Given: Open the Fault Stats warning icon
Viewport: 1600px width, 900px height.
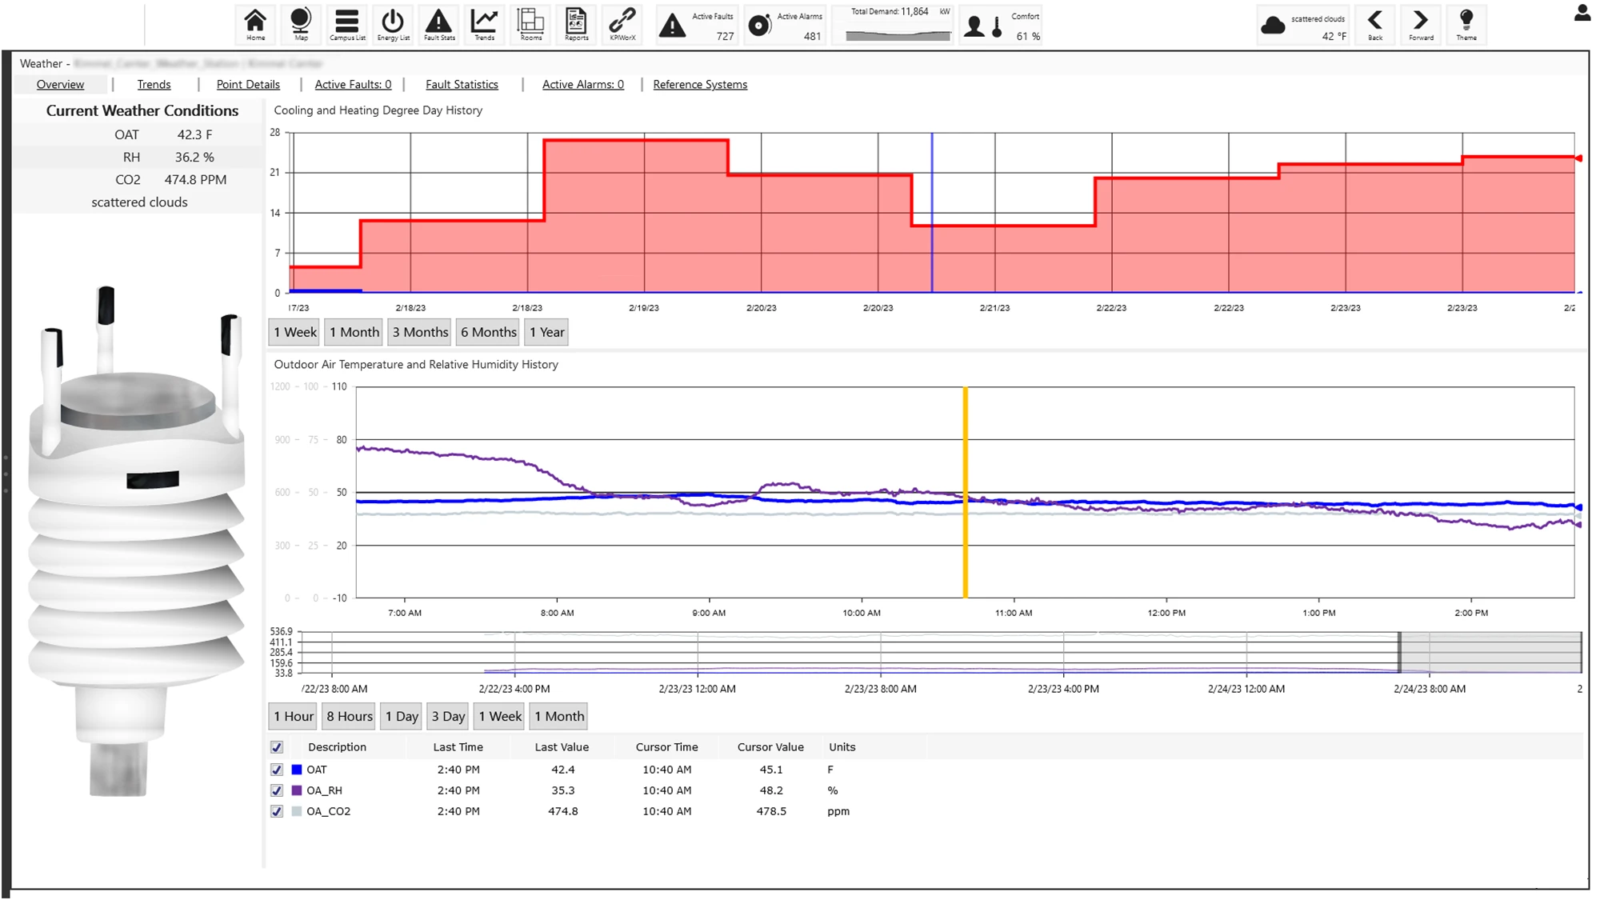Looking at the screenshot, I should 438,24.
